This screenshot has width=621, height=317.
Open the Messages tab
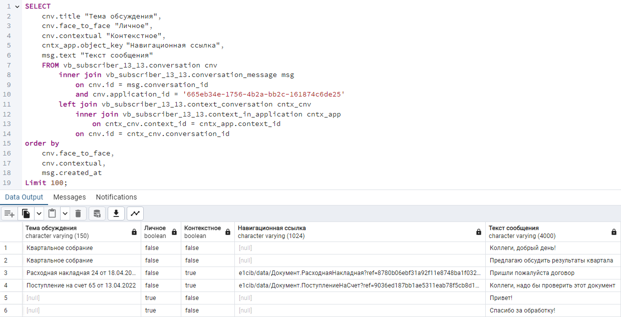tap(70, 197)
